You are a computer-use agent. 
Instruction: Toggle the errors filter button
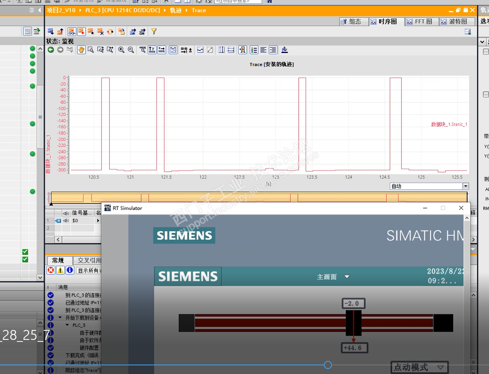tap(51, 270)
